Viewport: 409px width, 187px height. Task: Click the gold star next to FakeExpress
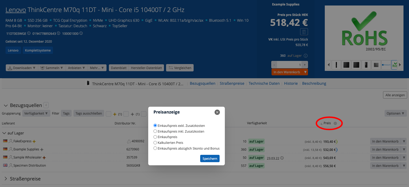coord(34,141)
